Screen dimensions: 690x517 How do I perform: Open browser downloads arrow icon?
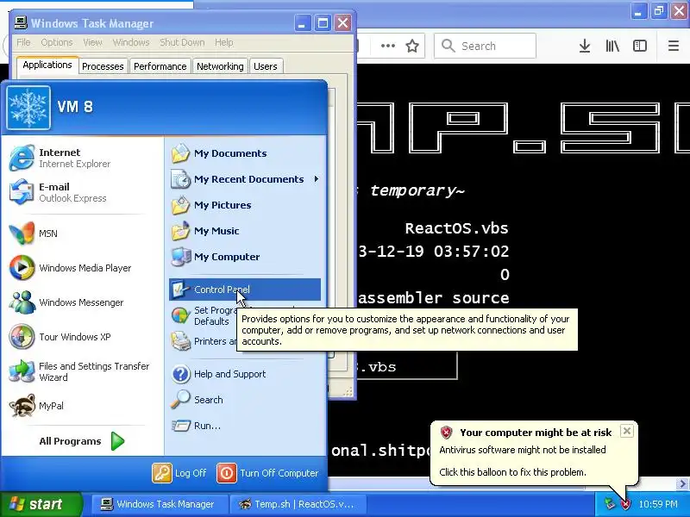coord(585,46)
